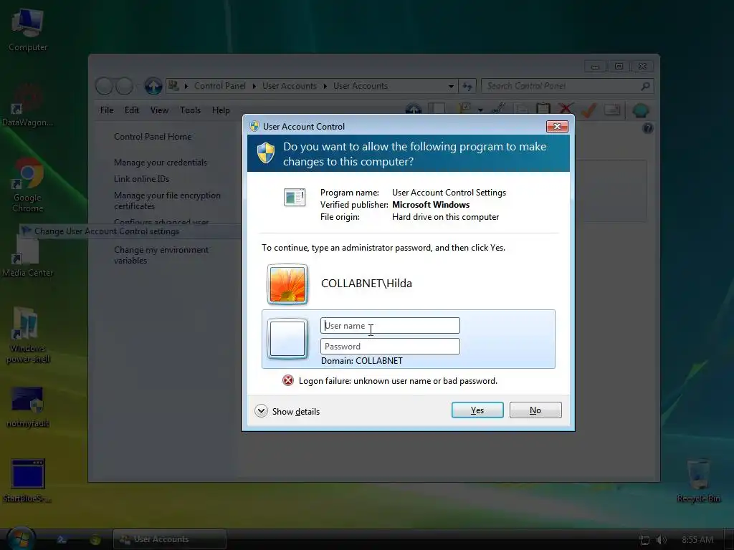Open the Edit menu
734x550 pixels.
coord(132,110)
